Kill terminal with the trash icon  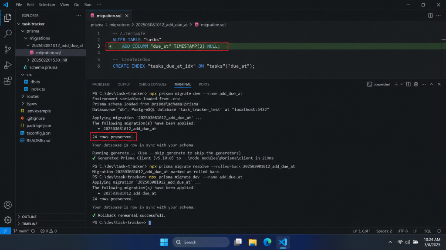416,84
